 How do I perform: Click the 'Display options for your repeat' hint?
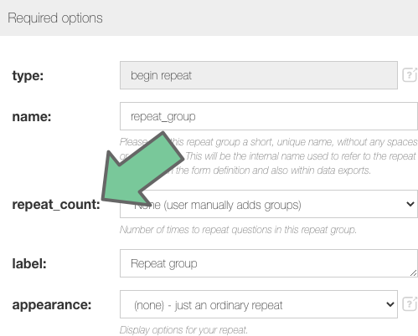click(183, 330)
